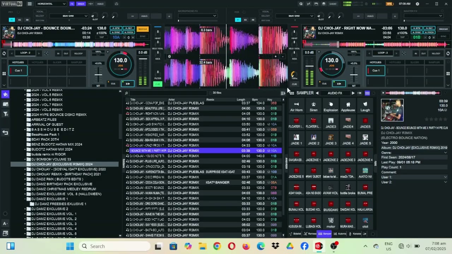The width and height of the screenshot is (452, 254).
Task: Switch to Automix tab at bottom
Action: point(340,234)
